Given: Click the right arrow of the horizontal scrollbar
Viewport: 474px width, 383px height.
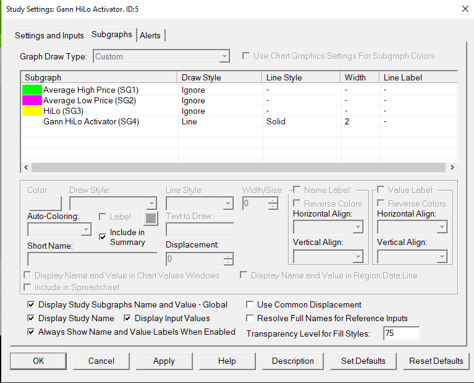Looking at the screenshot, I should pyautogui.click(x=452, y=168).
